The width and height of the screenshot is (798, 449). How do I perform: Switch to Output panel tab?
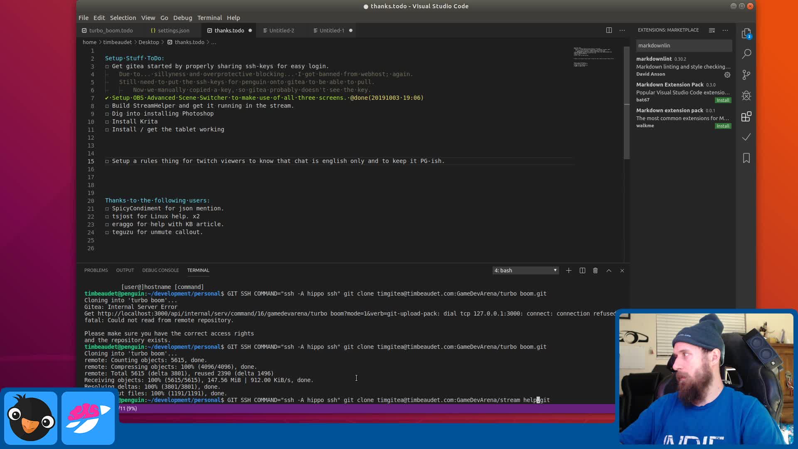point(125,270)
